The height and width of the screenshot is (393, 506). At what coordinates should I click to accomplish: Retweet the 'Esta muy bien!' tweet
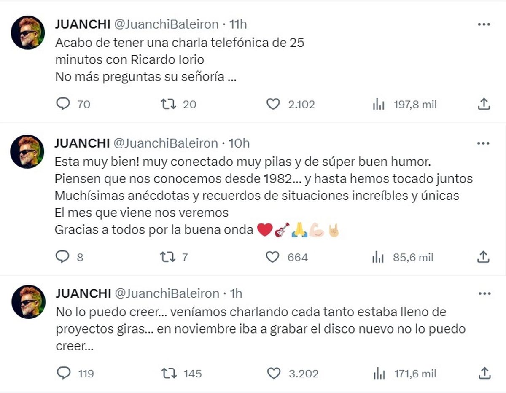coord(169,257)
